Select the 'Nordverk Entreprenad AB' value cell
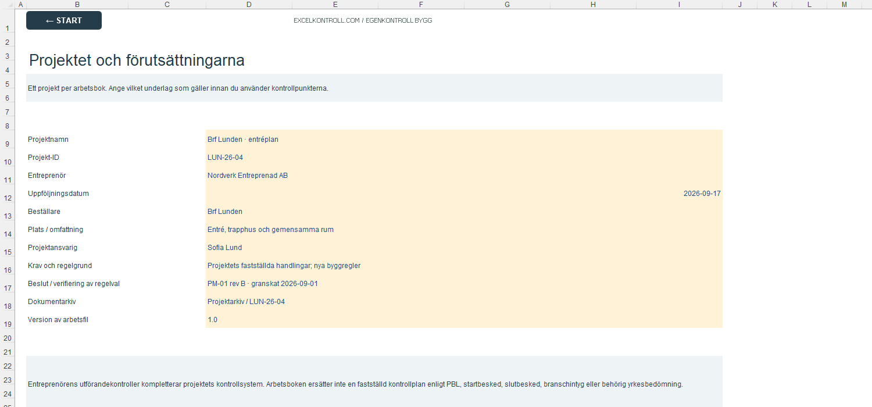 464,176
